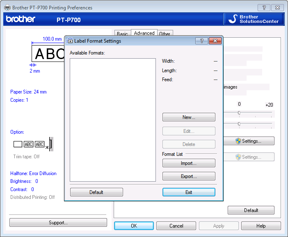Image resolution: width=288 pixels, height=237 pixels.
Task: Click the help button in Printing Preferences title bar
Action: (x=264, y=8)
